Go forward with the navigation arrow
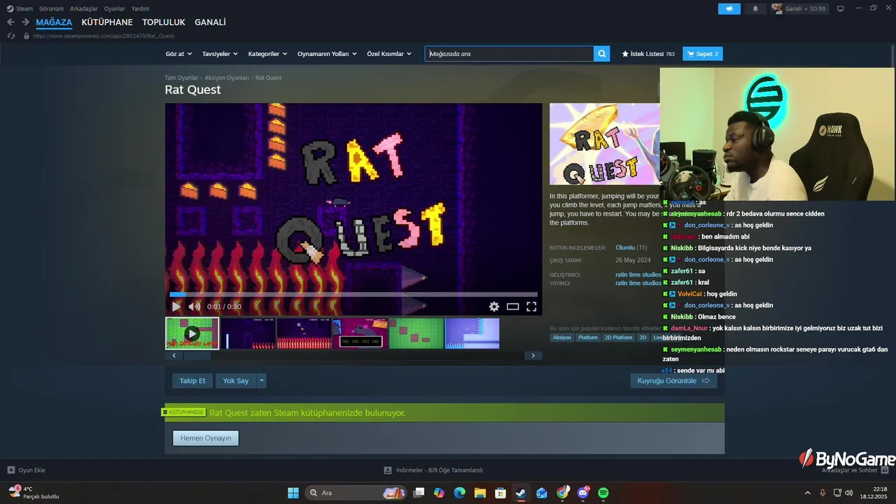The height and width of the screenshot is (504, 896). tap(25, 22)
